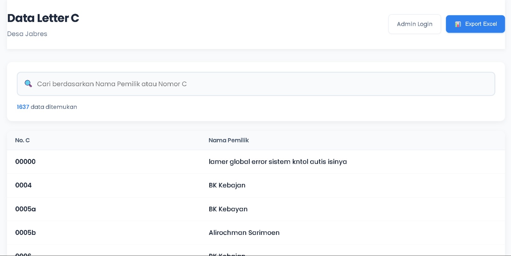This screenshot has height=256, width=511.
Task: Select the 1637 data ditemukan result count
Action: tap(47, 107)
